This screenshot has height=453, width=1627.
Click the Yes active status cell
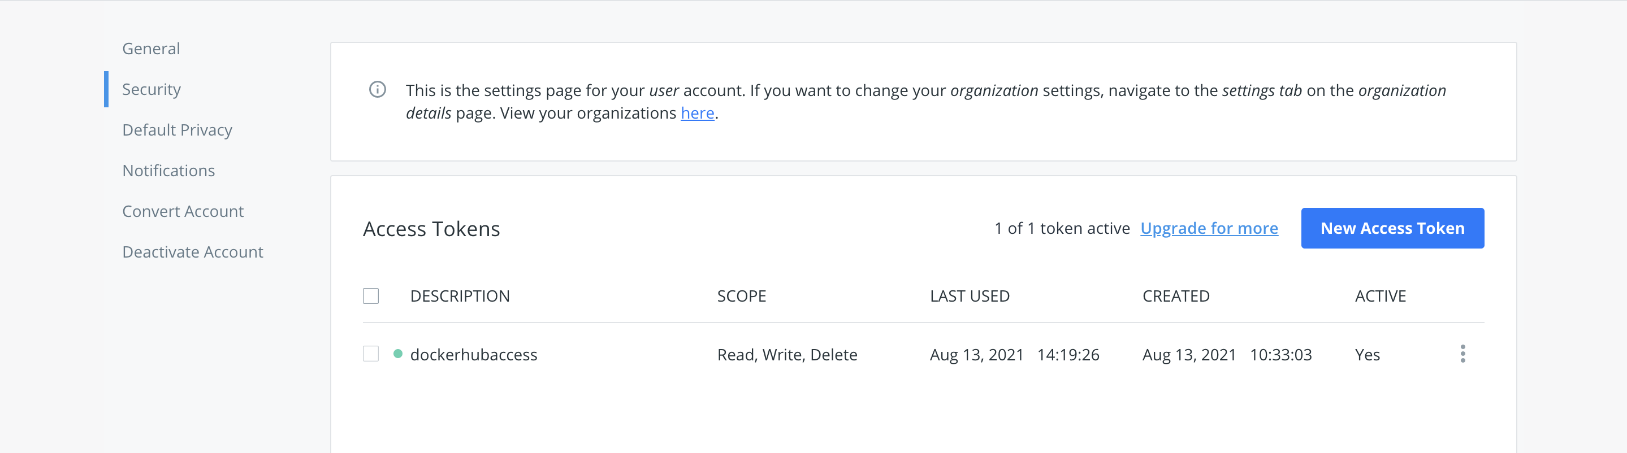coord(1368,355)
